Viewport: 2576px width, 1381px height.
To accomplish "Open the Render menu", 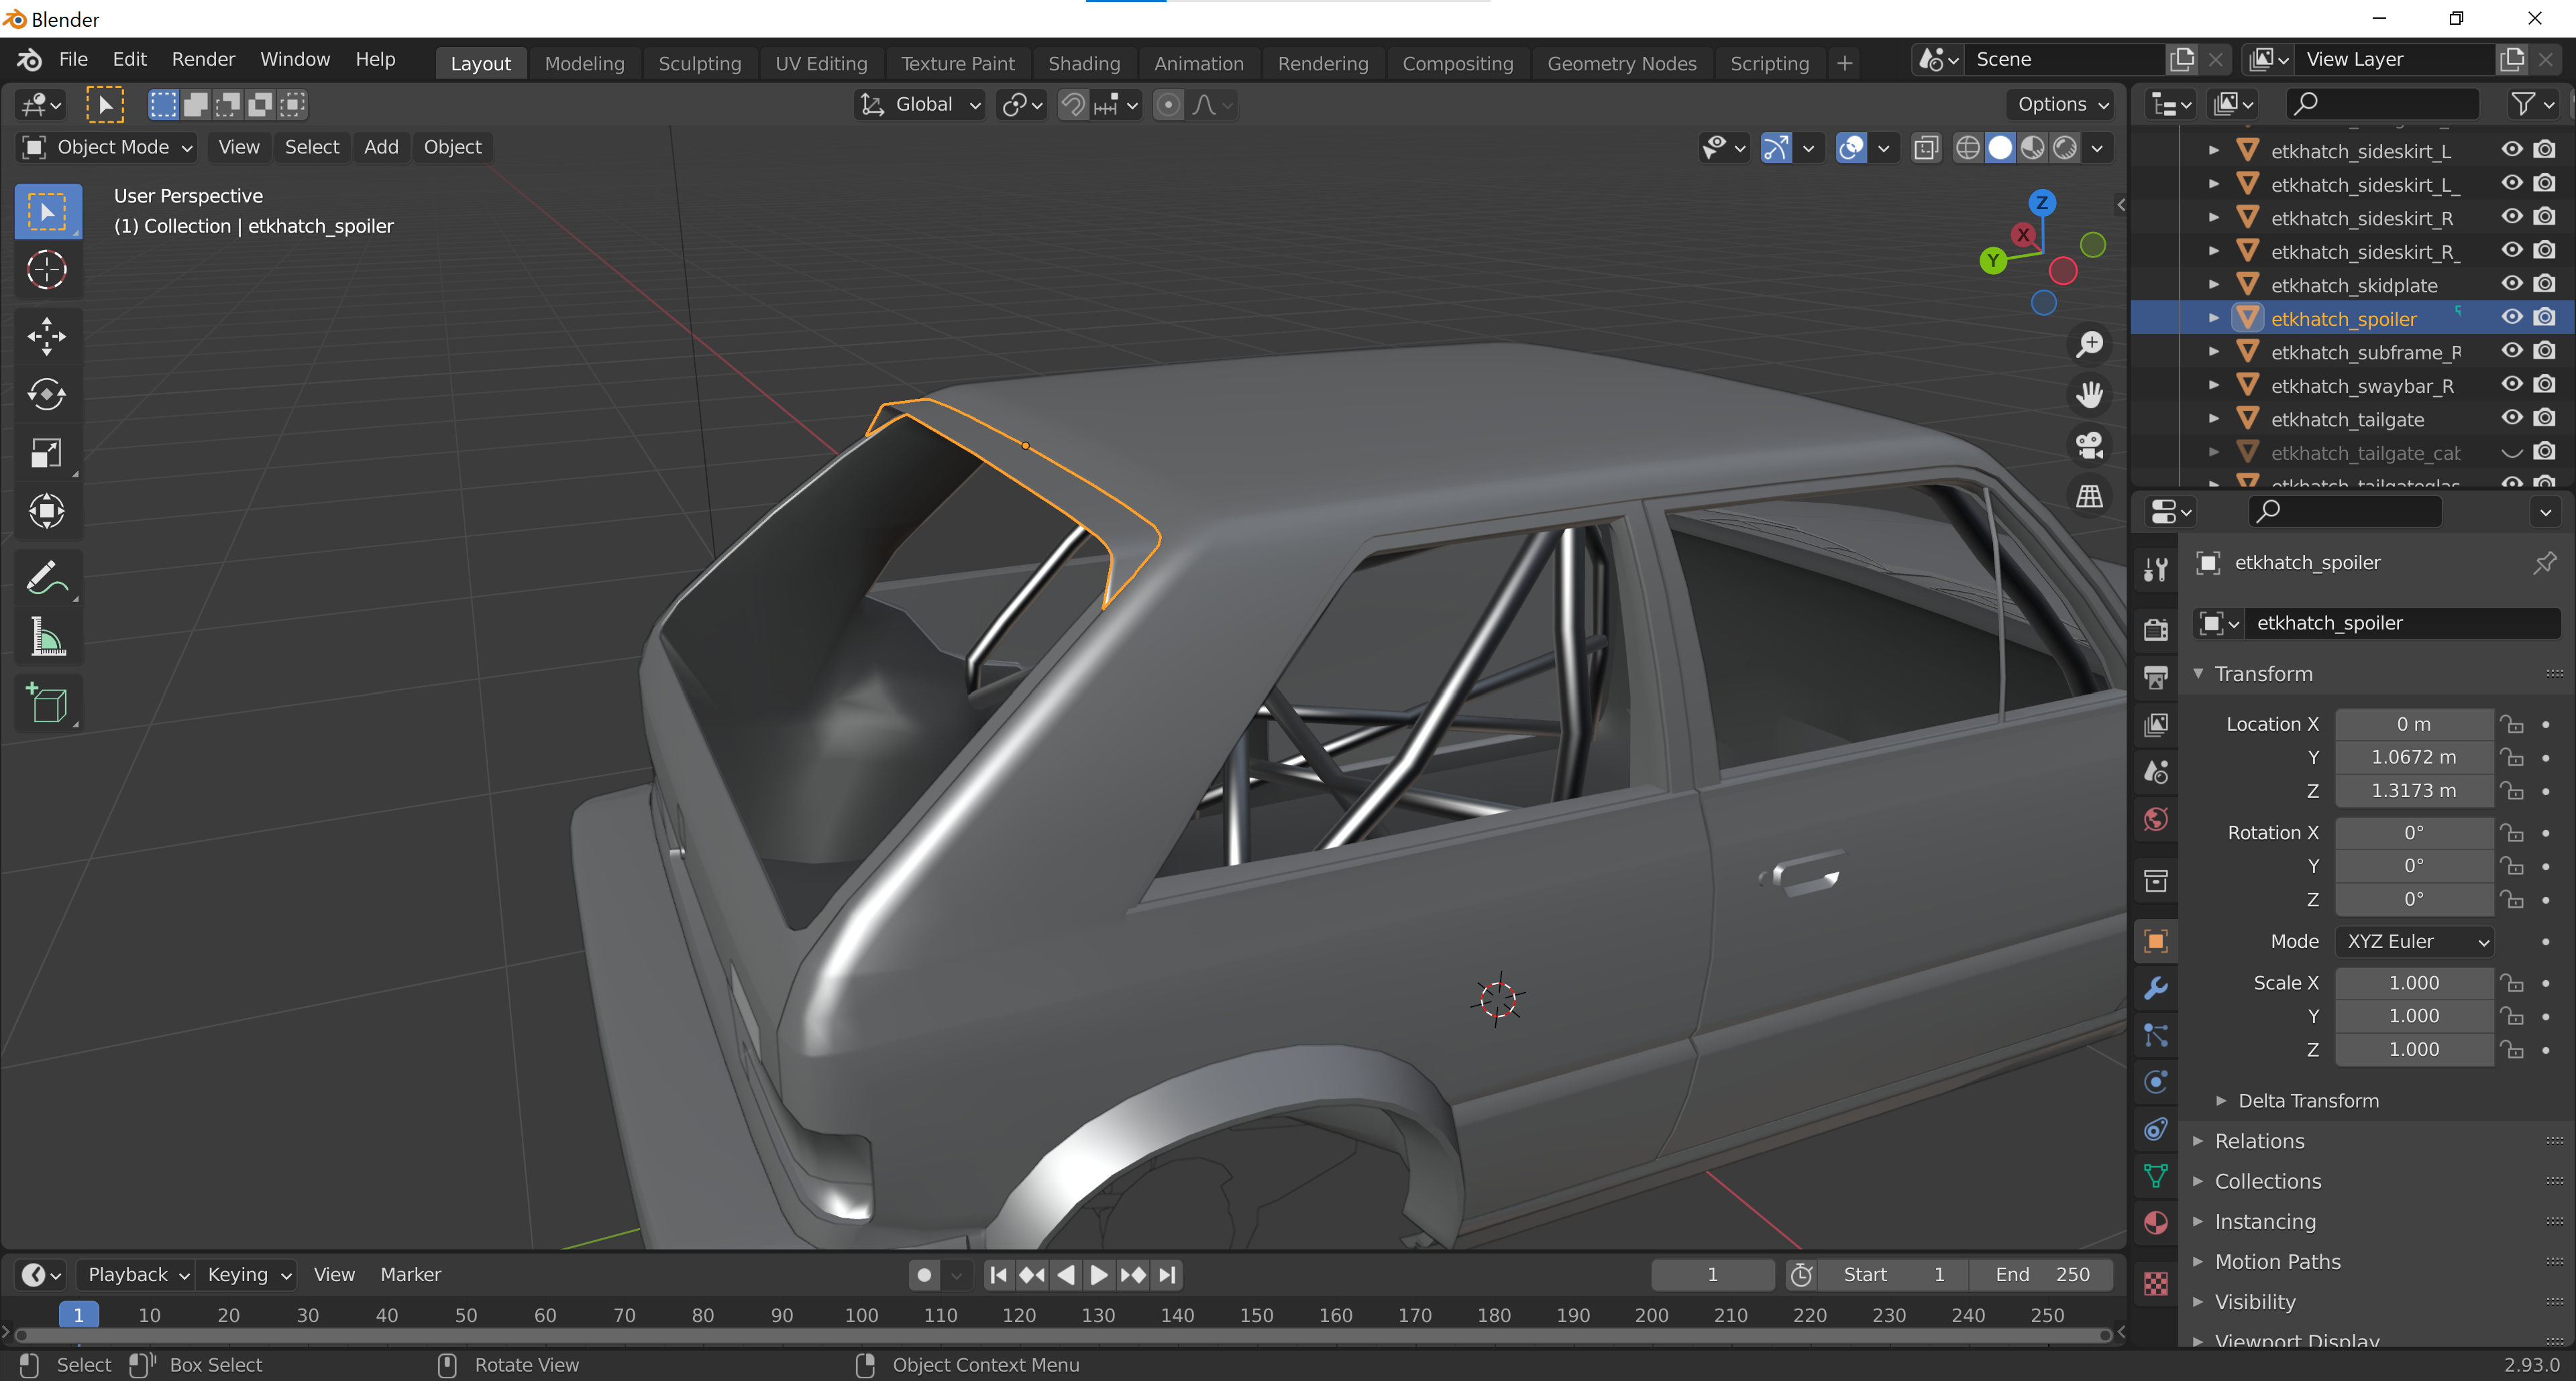I will [x=203, y=59].
